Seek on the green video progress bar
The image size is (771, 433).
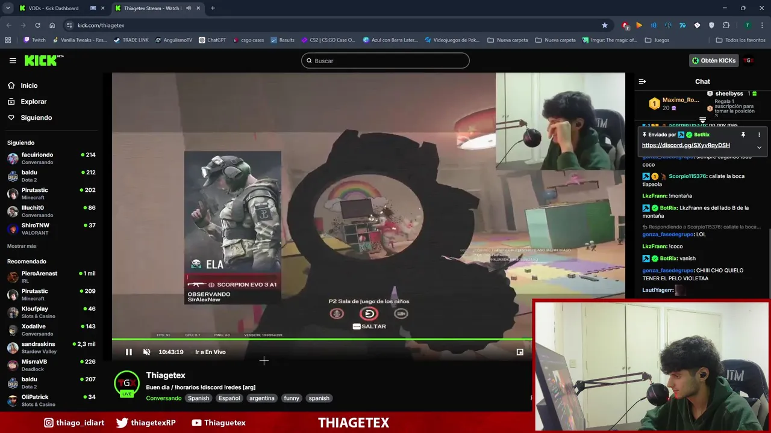[322, 340]
